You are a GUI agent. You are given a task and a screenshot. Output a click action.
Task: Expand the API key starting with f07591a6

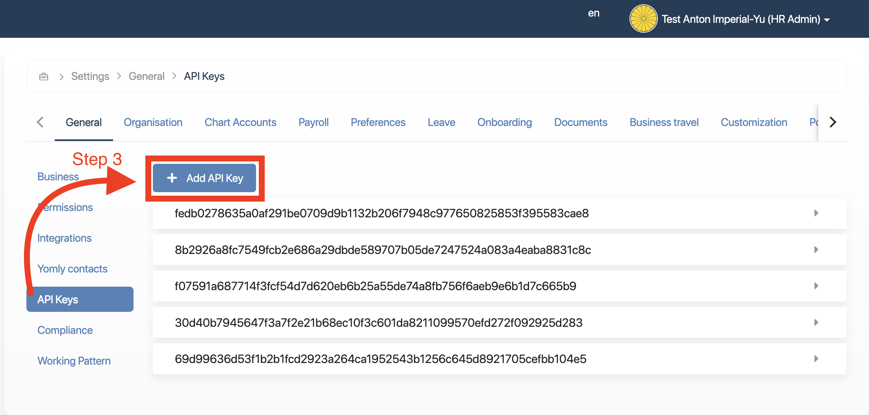pyautogui.click(x=816, y=286)
